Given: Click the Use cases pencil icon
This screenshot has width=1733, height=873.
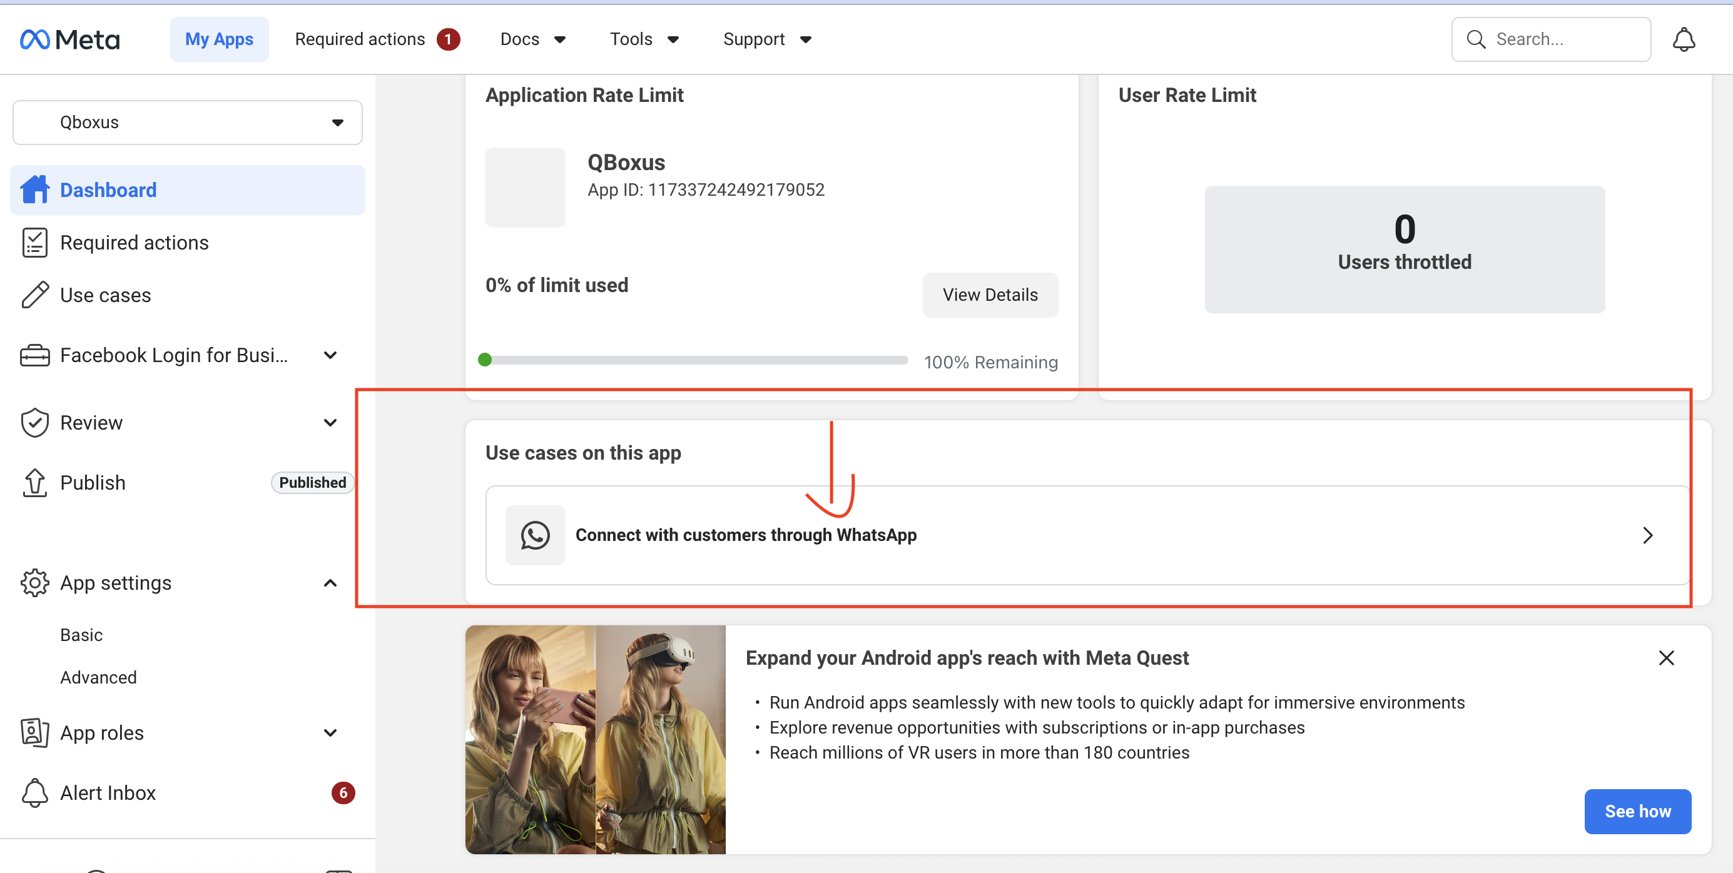Looking at the screenshot, I should [x=35, y=295].
